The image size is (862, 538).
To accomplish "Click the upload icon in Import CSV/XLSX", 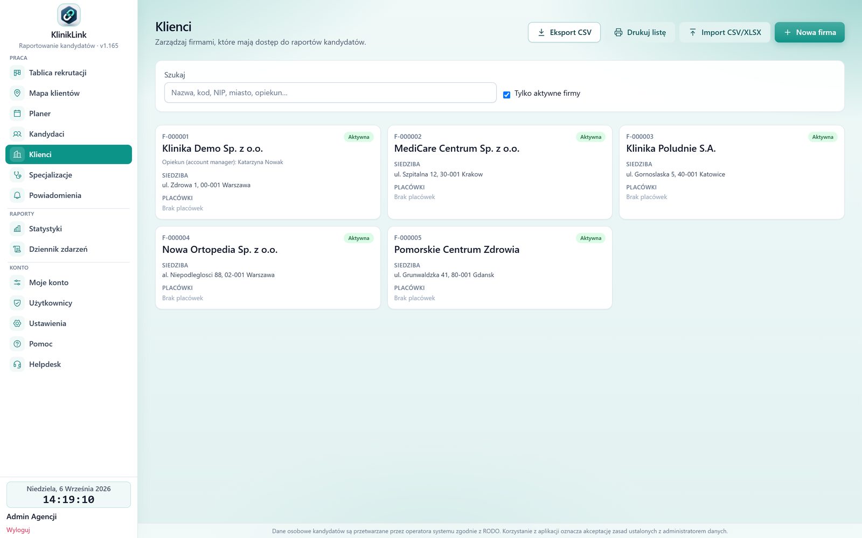I will (693, 32).
